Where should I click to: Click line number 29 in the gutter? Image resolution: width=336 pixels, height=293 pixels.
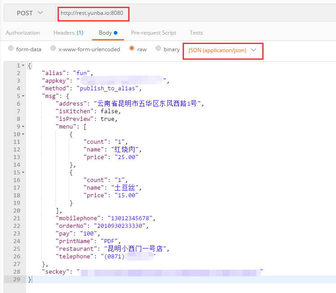17,280
